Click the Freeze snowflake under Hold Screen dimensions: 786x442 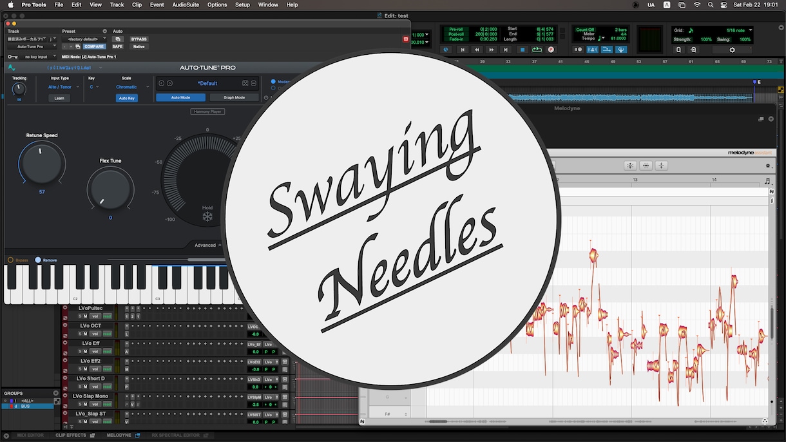207,216
